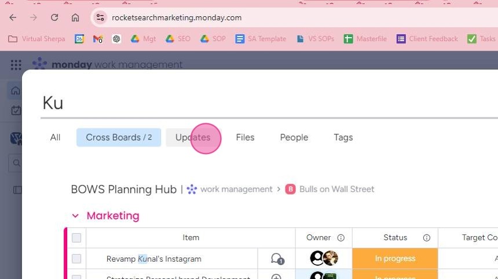Click the monday work management logo
Screen dimensions: 498x279
tap(107, 64)
